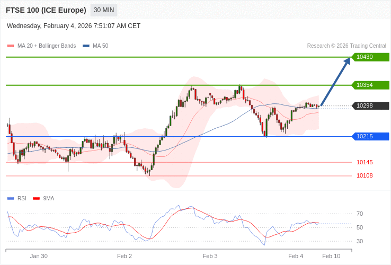
Task: Click the RSI blue legend swatch
Action: [11, 199]
